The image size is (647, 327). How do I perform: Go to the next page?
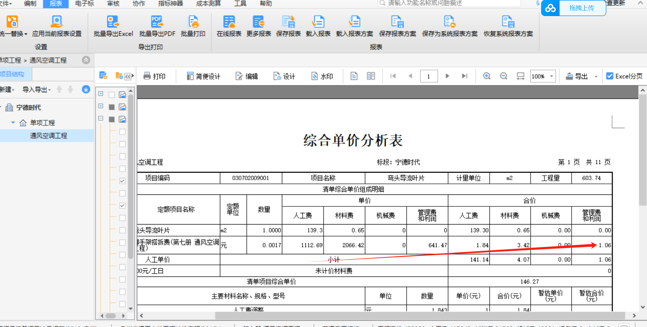point(447,76)
